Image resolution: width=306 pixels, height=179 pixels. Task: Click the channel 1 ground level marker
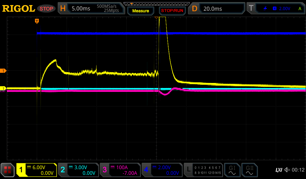[4, 89]
